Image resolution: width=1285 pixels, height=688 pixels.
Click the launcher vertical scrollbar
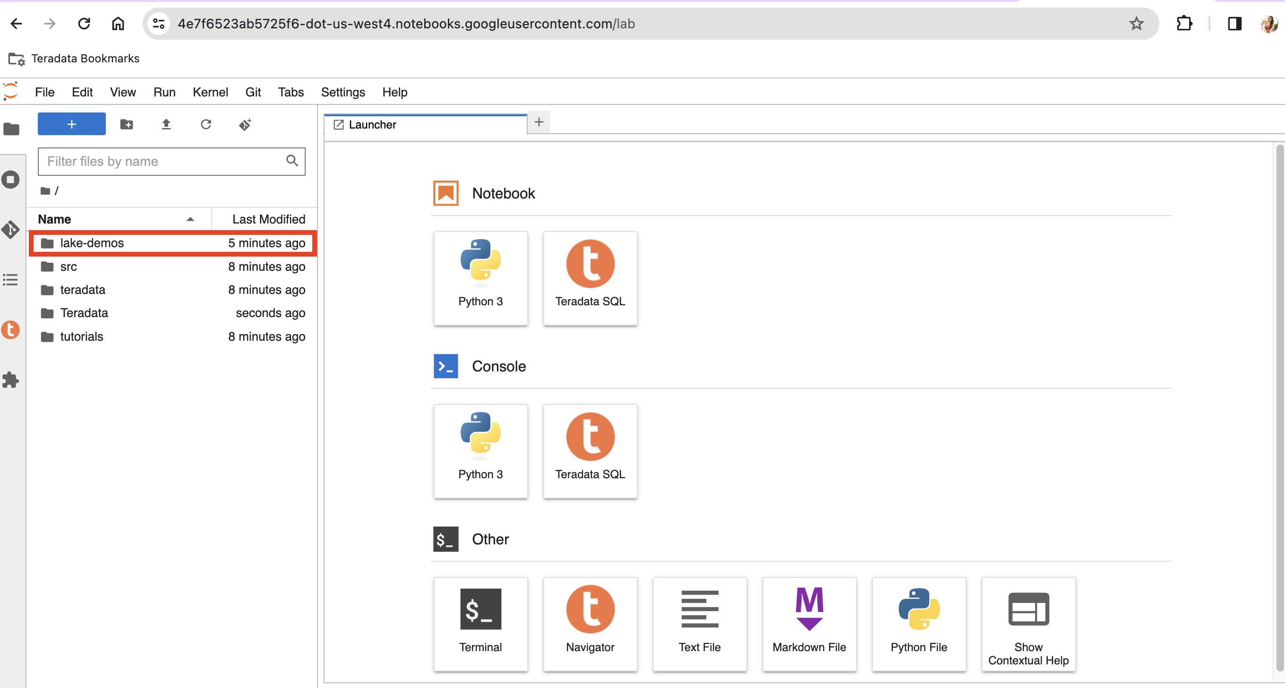click(1279, 408)
